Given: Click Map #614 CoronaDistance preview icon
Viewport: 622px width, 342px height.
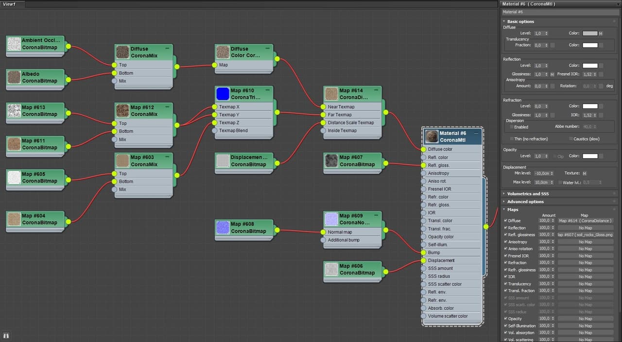Looking at the screenshot, I should tap(331, 94).
